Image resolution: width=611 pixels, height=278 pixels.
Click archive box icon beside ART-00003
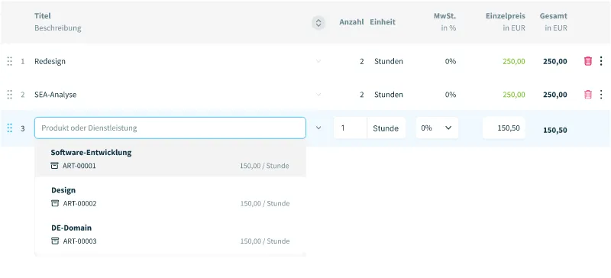(x=55, y=241)
